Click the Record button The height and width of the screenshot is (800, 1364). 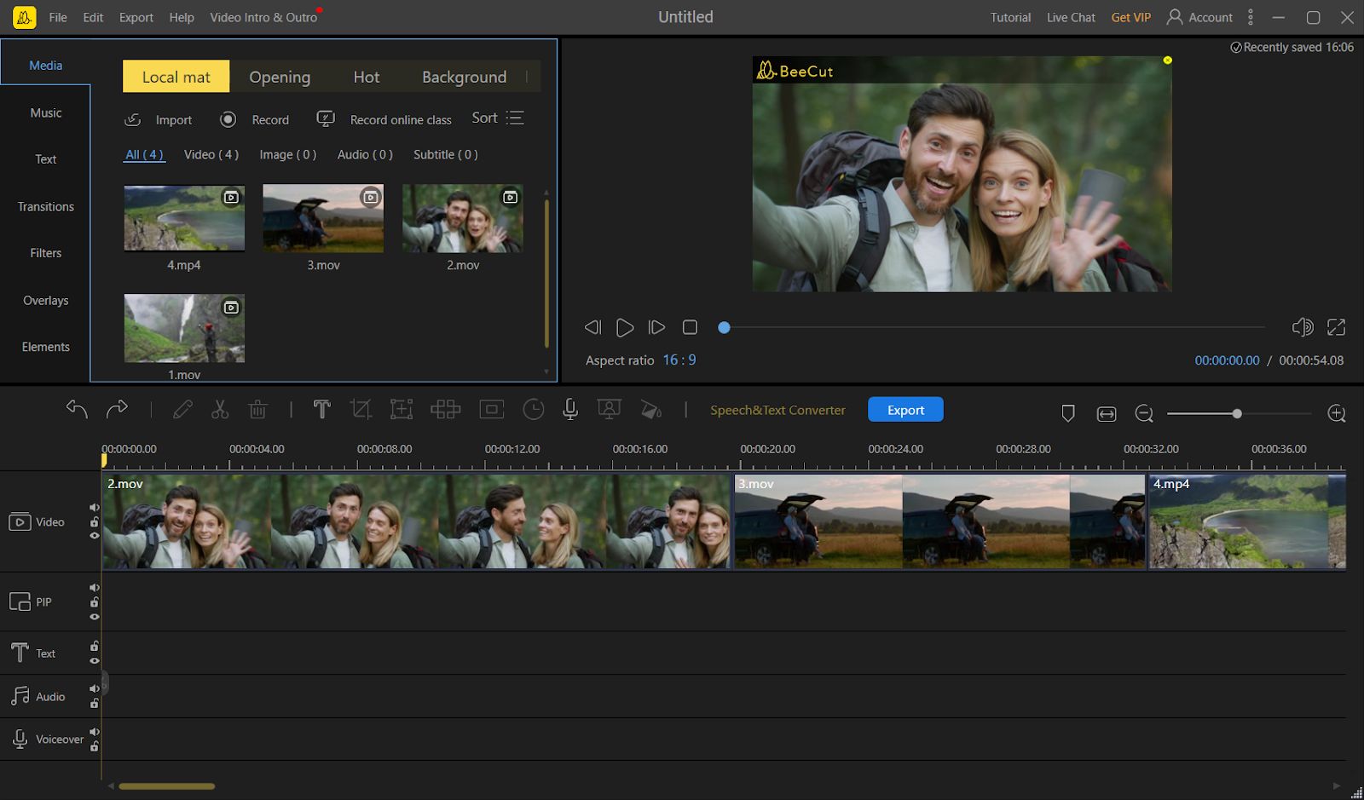pyautogui.click(x=255, y=119)
